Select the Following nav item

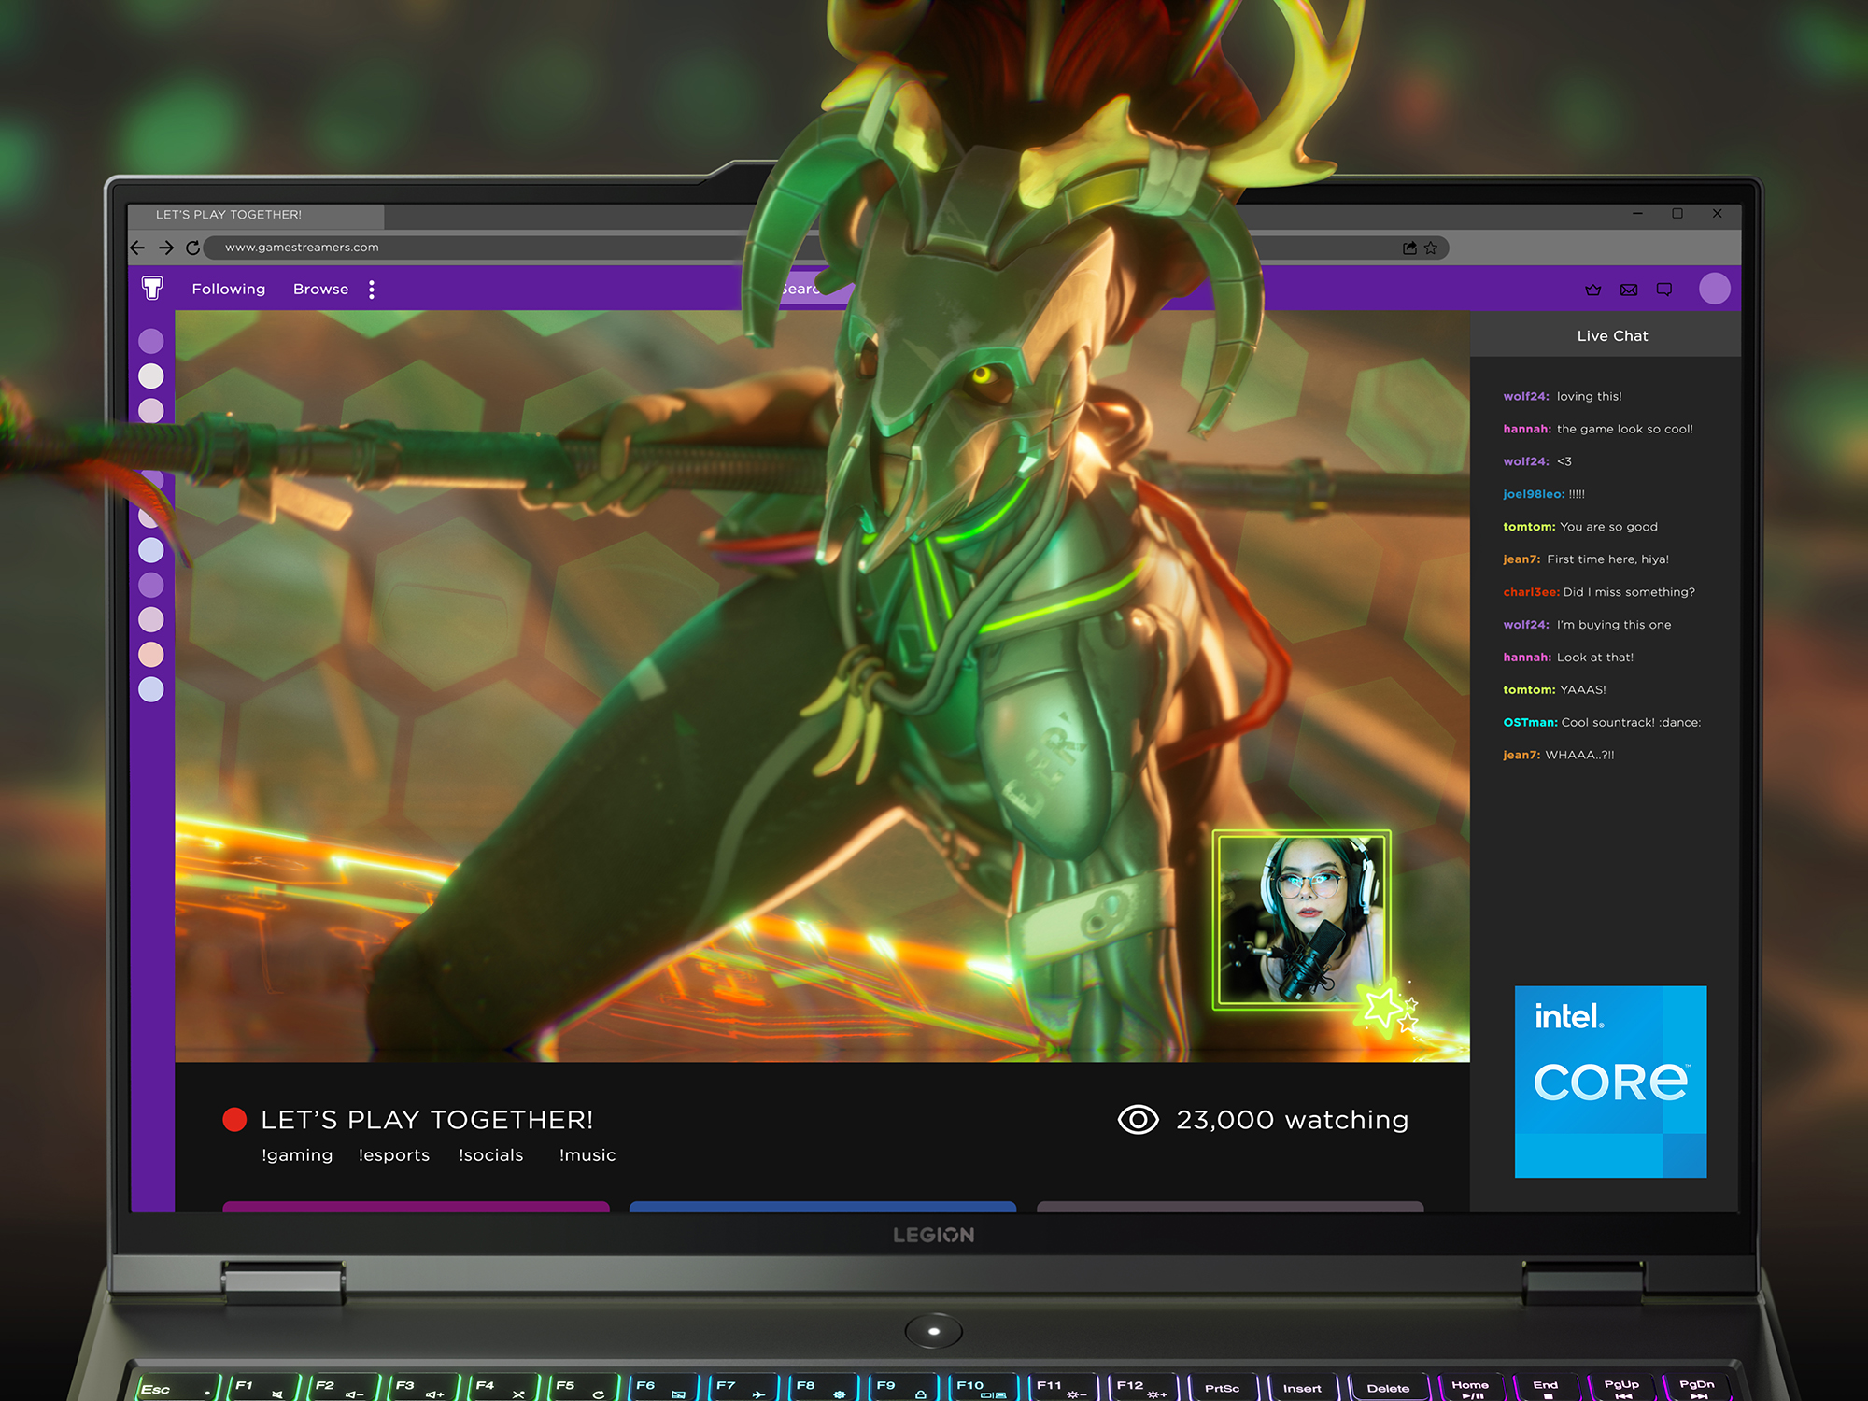click(x=229, y=290)
